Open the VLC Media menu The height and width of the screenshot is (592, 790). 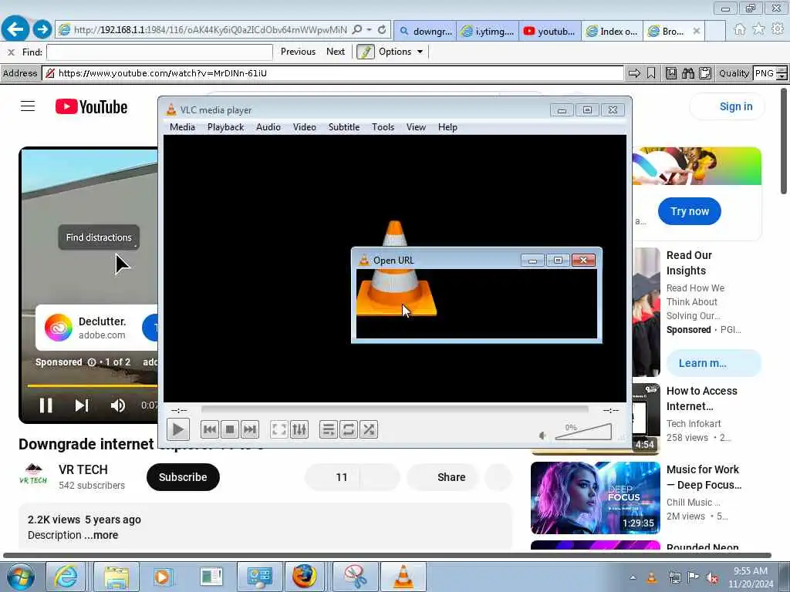click(182, 127)
